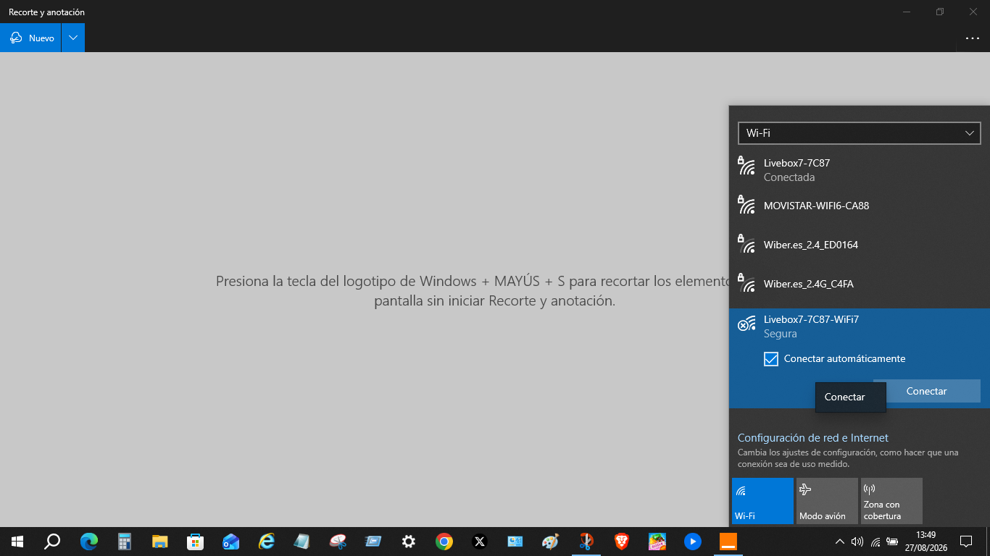Select the Wiber.es_2.4G_C4FA network
Viewport: 990px width, 556px height.
click(x=860, y=284)
